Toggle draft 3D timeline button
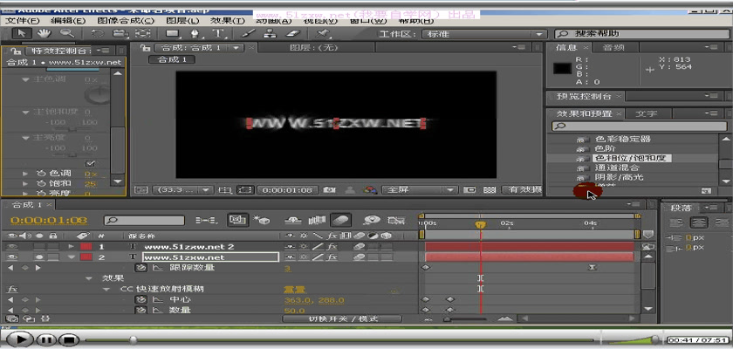 tap(262, 220)
